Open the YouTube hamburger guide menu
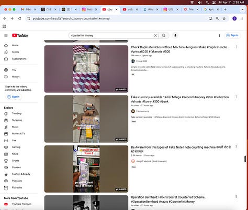The image size is (248, 210). (6, 36)
